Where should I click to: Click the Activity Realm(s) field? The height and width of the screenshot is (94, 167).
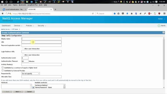(x=41, y=64)
